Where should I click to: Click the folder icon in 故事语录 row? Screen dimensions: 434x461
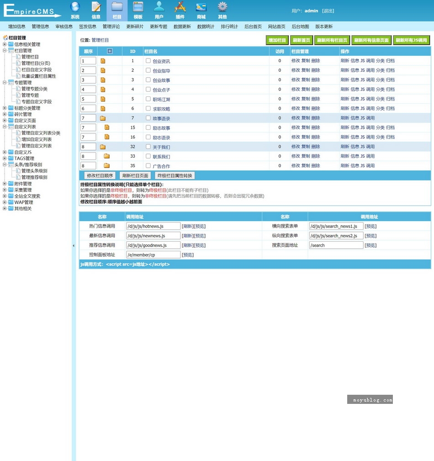pos(103,118)
